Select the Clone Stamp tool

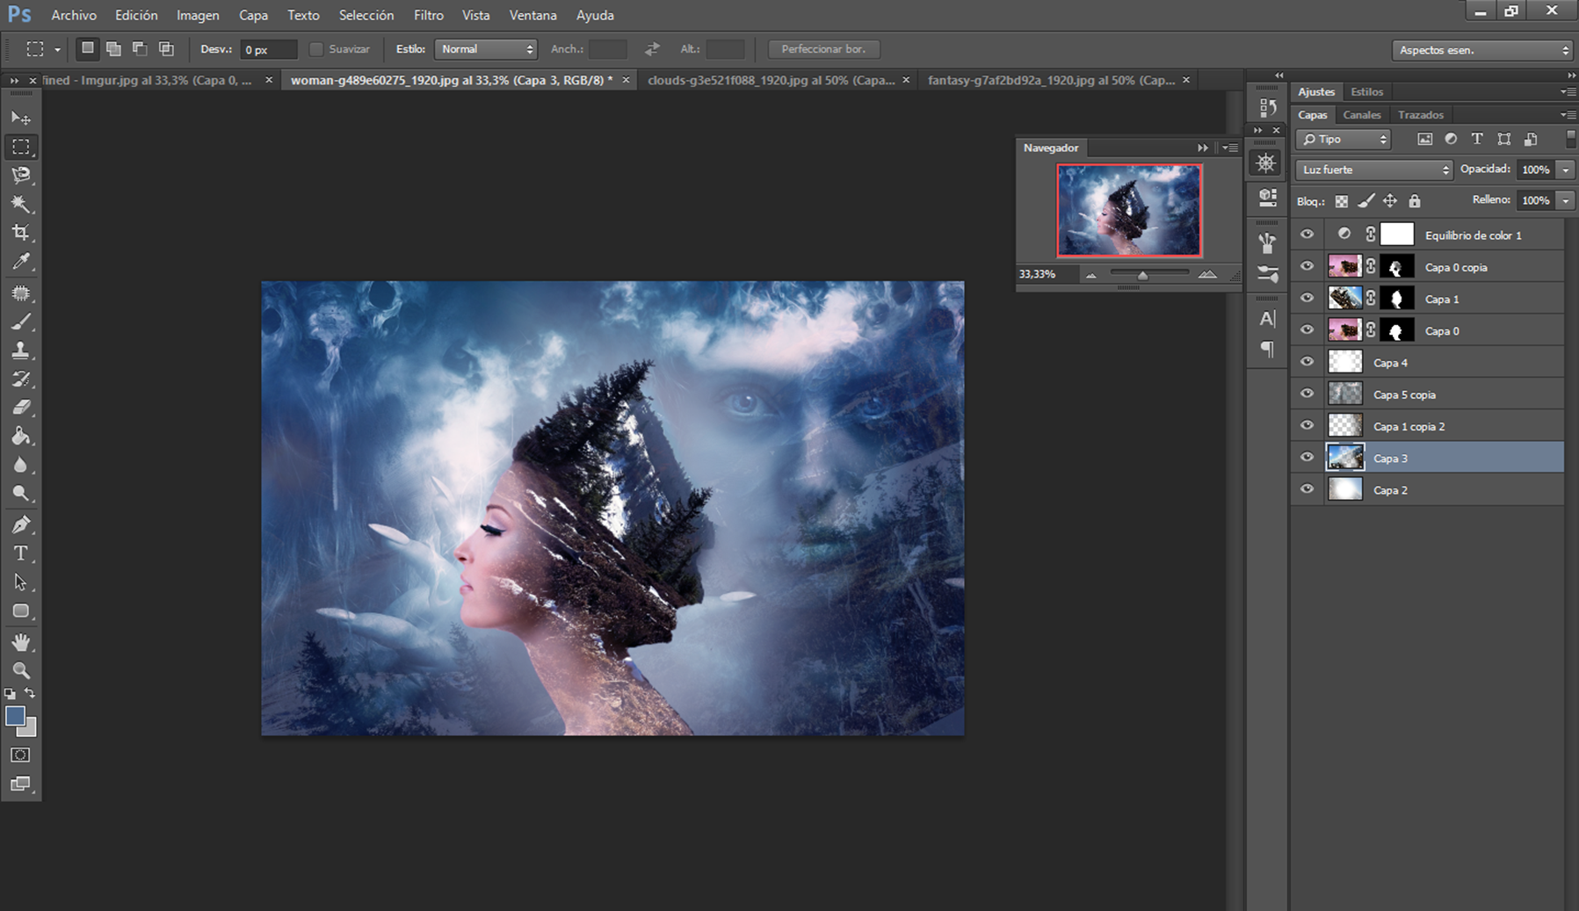(21, 351)
